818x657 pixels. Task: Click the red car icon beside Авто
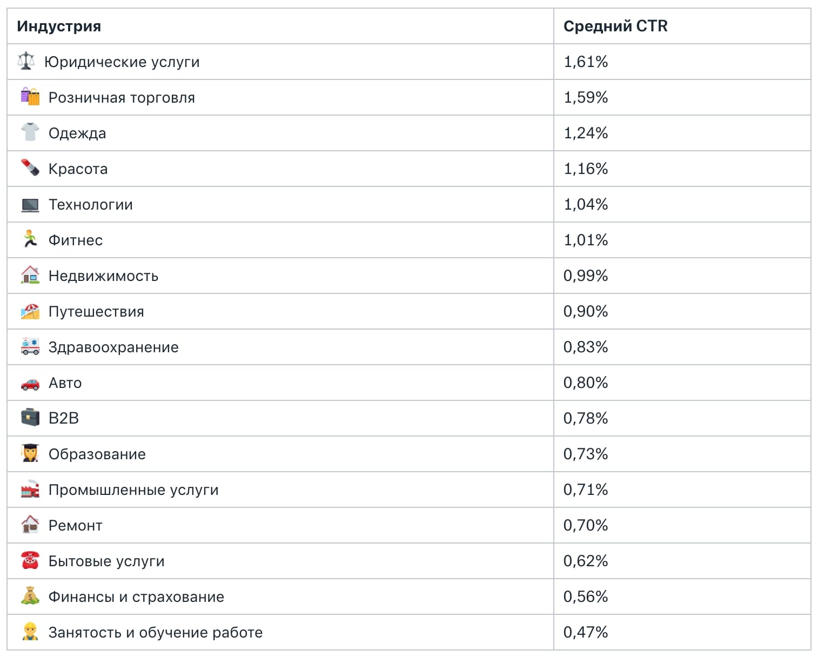coord(30,383)
